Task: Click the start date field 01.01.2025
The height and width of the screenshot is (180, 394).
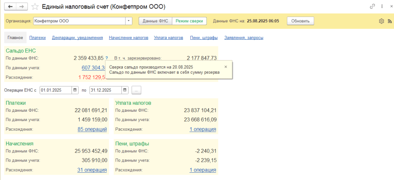Action: point(55,90)
